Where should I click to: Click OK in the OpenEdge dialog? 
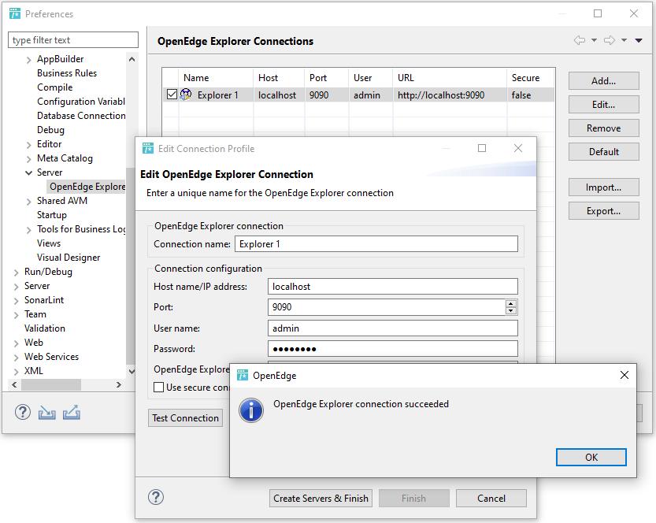(x=591, y=457)
